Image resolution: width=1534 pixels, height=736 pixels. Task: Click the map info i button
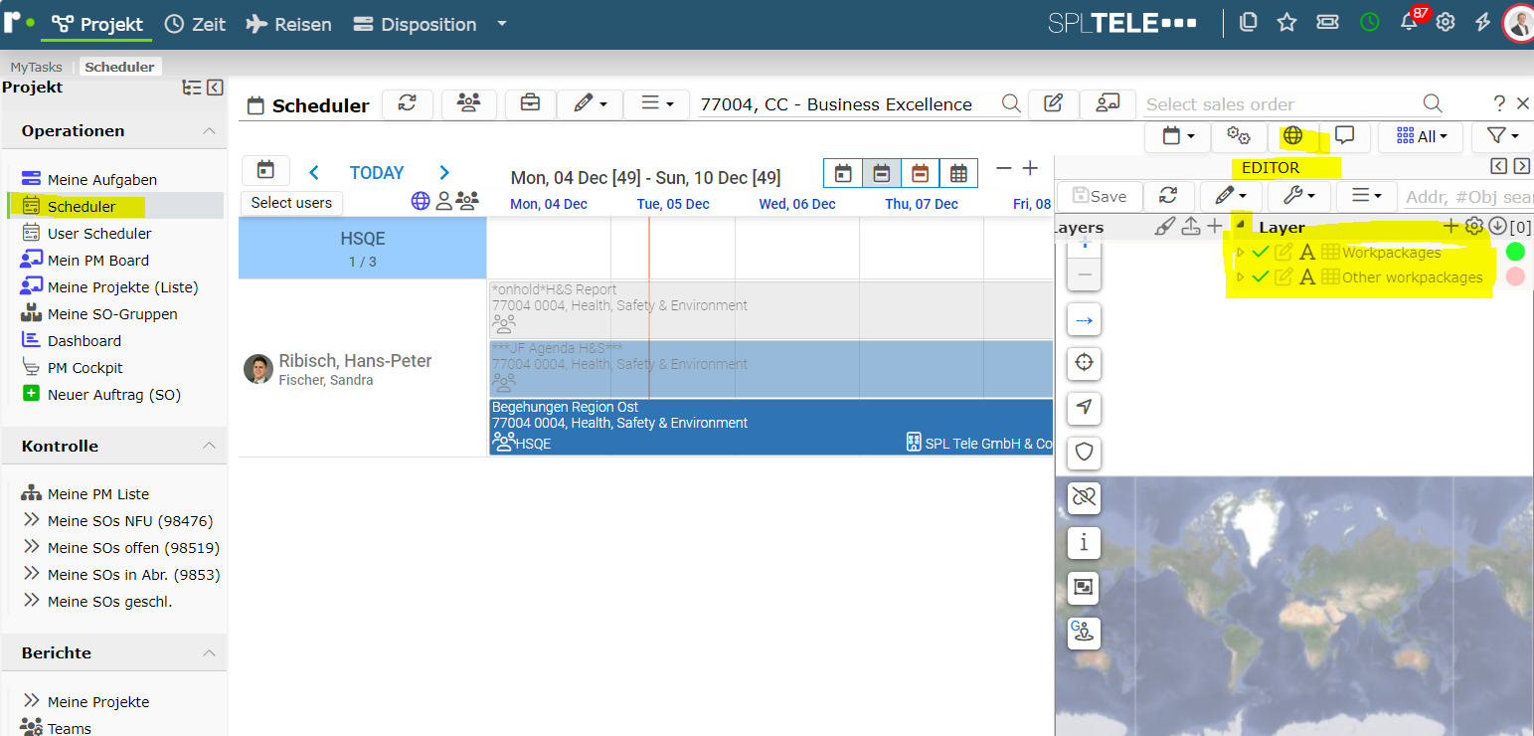point(1084,542)
